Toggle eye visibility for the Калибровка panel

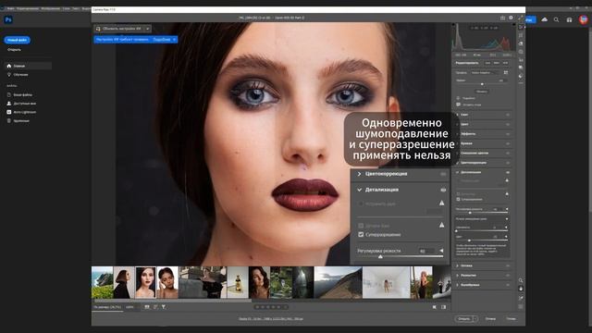click(508, 285)
